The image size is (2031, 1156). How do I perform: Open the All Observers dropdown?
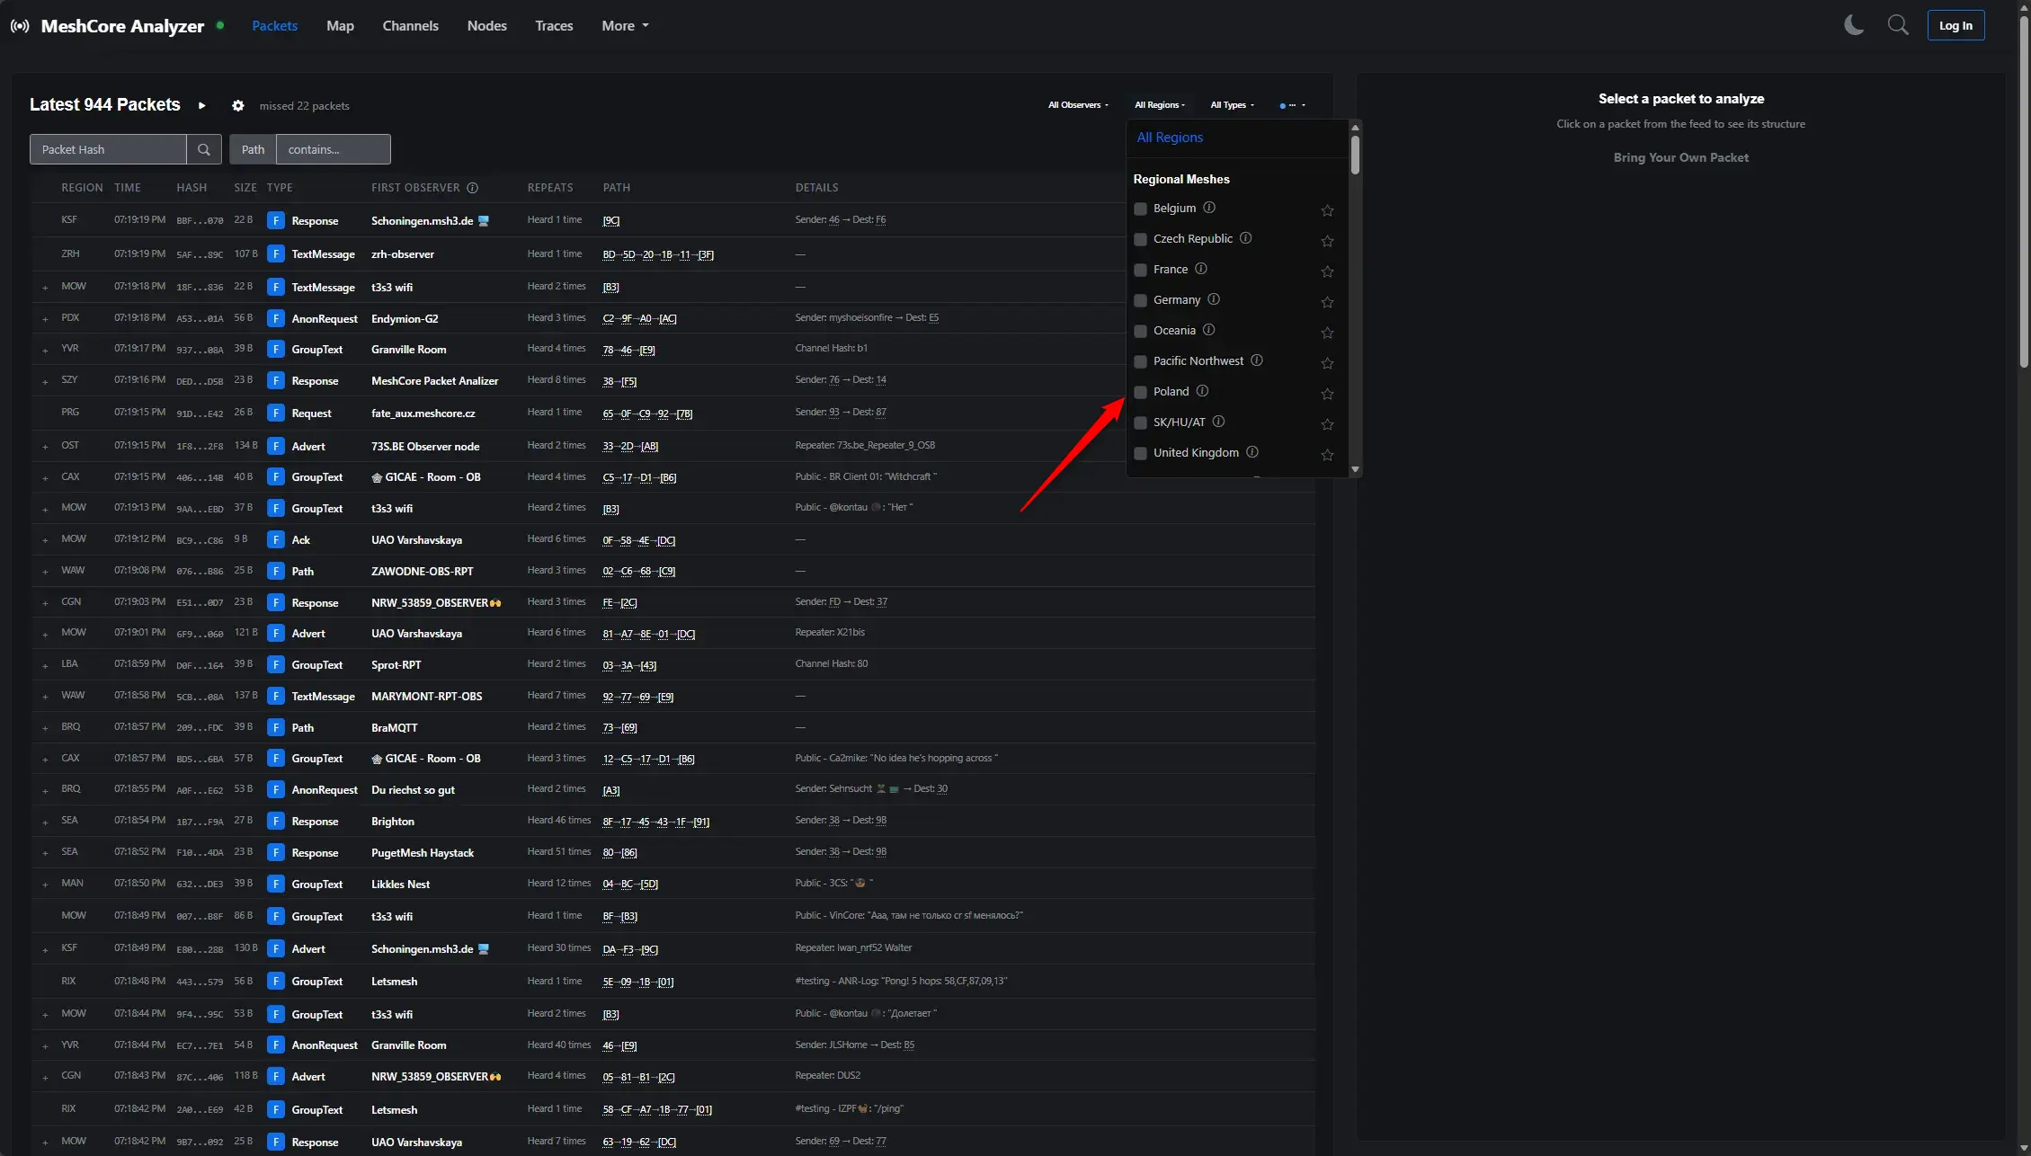click(1078, 105)
